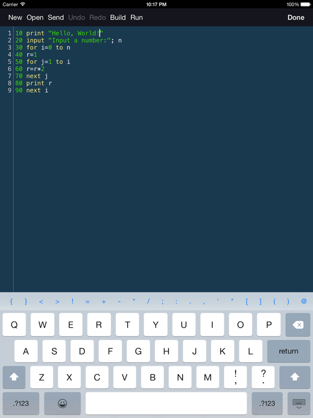313x418 pixels.
Task: Tap Send in the toolbar
Action: pyautogui.click(x=55, y=17)
